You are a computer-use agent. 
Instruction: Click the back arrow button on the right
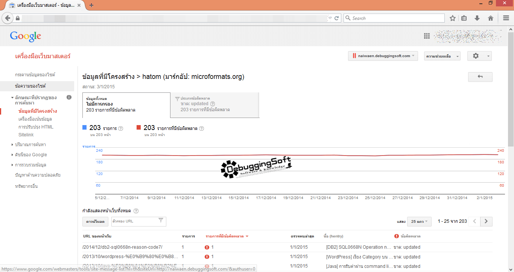[480, 77]
